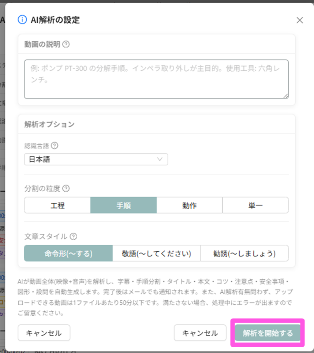Click the textarea resize handle corner
314x353 pixels.
tap(285, 96)
